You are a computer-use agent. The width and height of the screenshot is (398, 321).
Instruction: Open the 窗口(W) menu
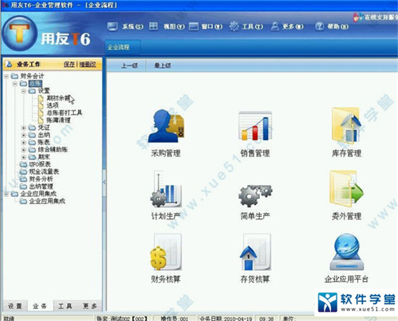(x=212, y=27)
